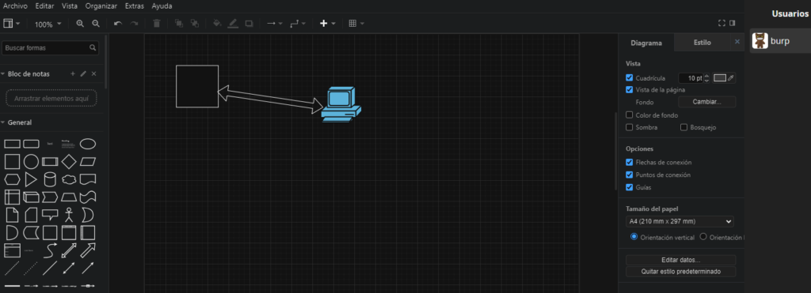Select the cloud shape in General
The width and height of the screenshot is (811, 293).
pyautogui.click(x=69, y=180)
